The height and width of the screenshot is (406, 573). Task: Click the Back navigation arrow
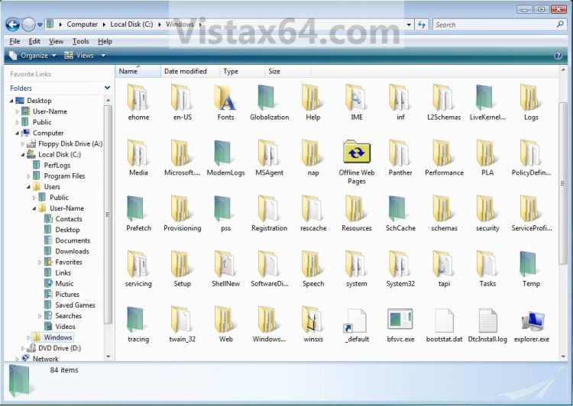(x=12, y=25)
